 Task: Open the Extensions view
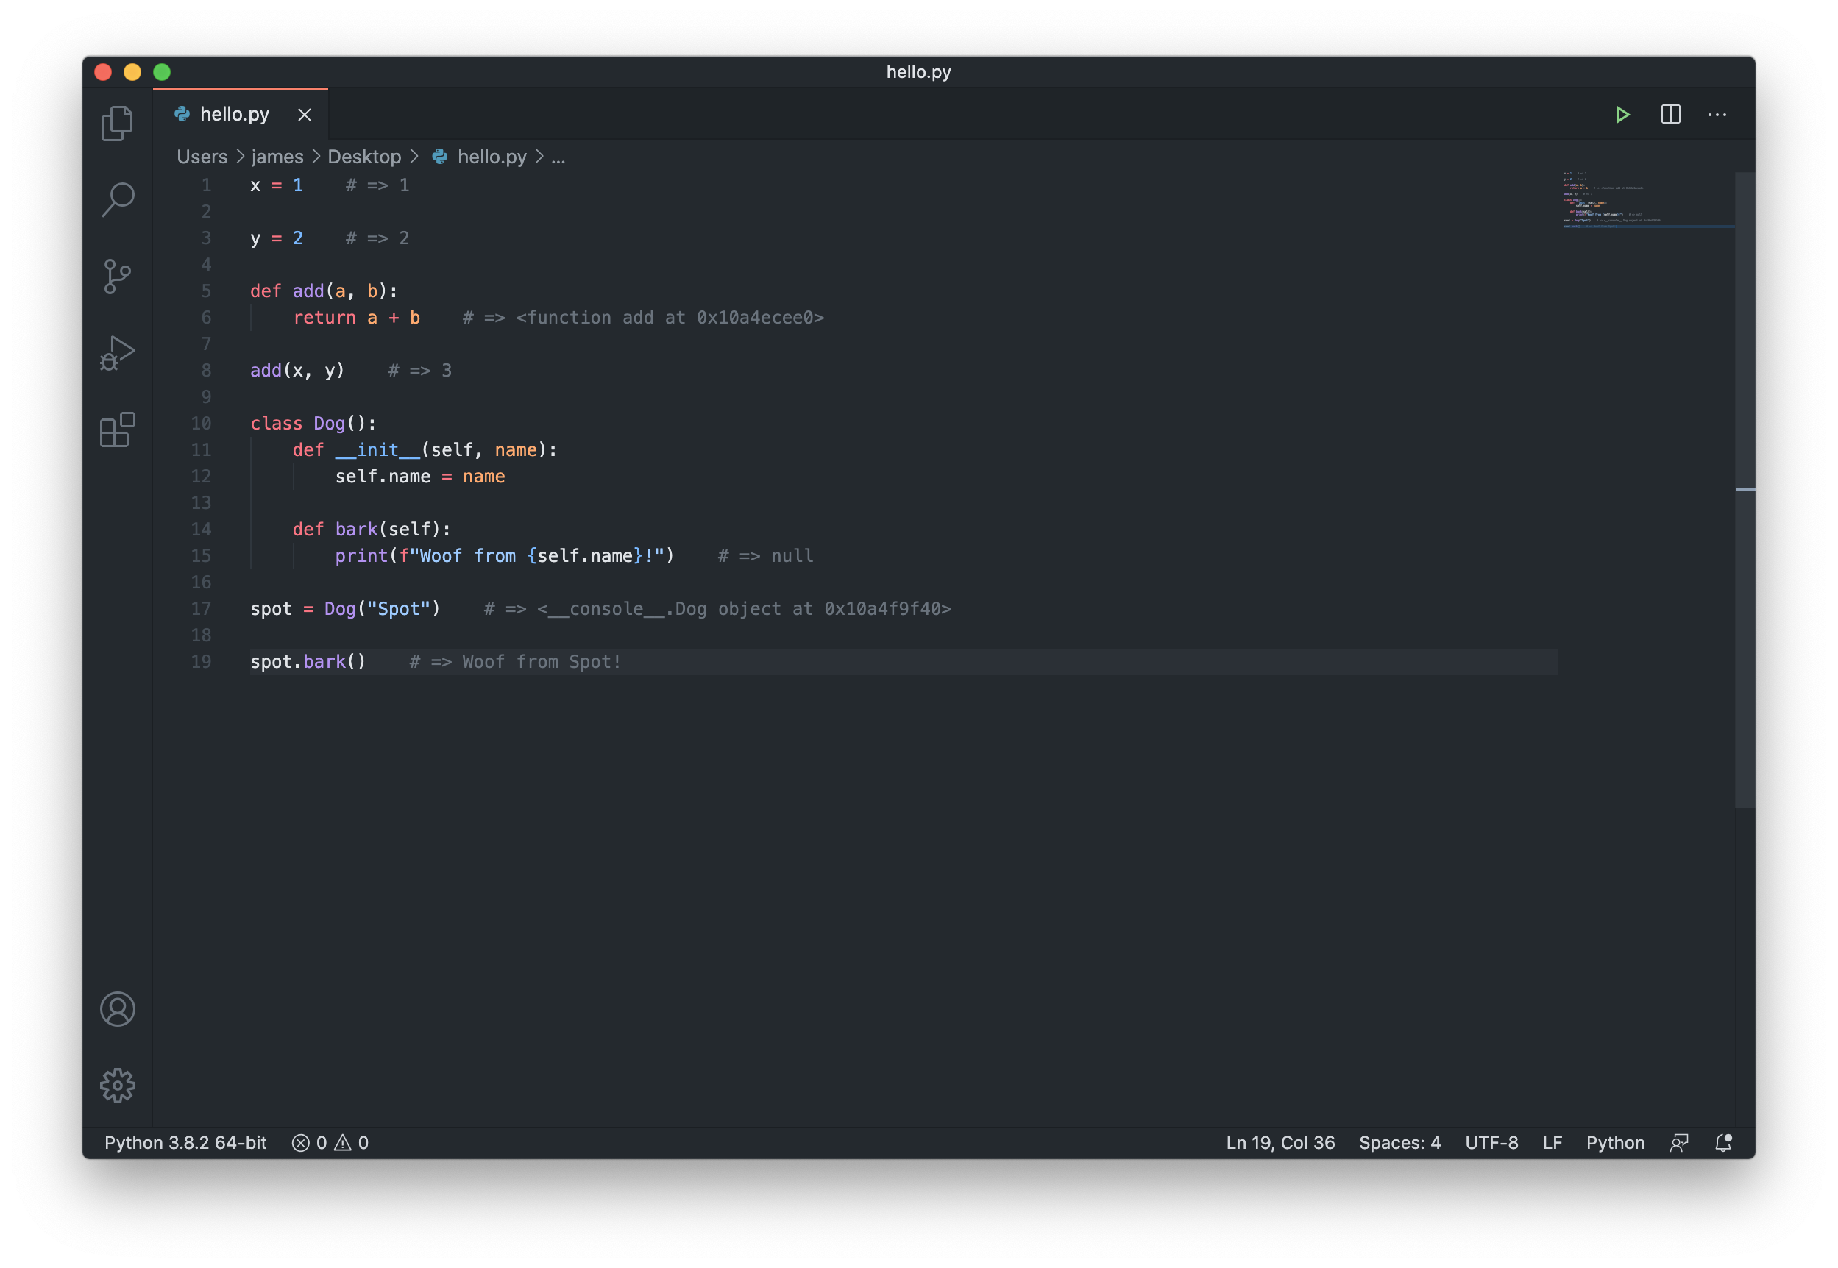click(118, 430)
